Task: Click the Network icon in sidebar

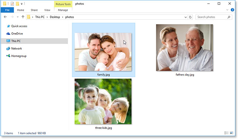Action: click(8, 49)
